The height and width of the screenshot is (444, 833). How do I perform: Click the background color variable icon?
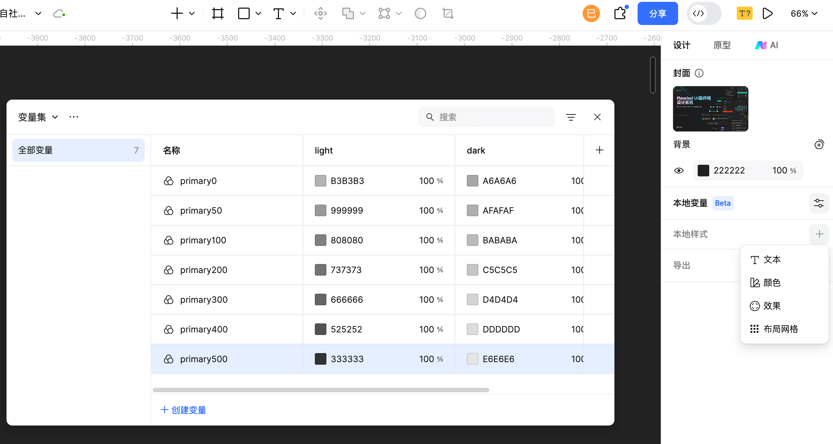click(819, 144)
